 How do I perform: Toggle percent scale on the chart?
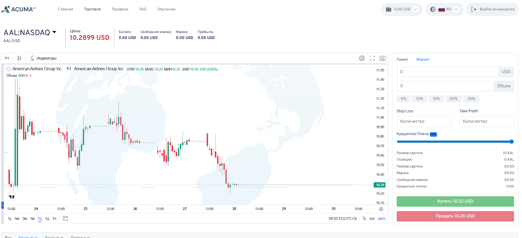pyautogui.click(x=364, y=219)
